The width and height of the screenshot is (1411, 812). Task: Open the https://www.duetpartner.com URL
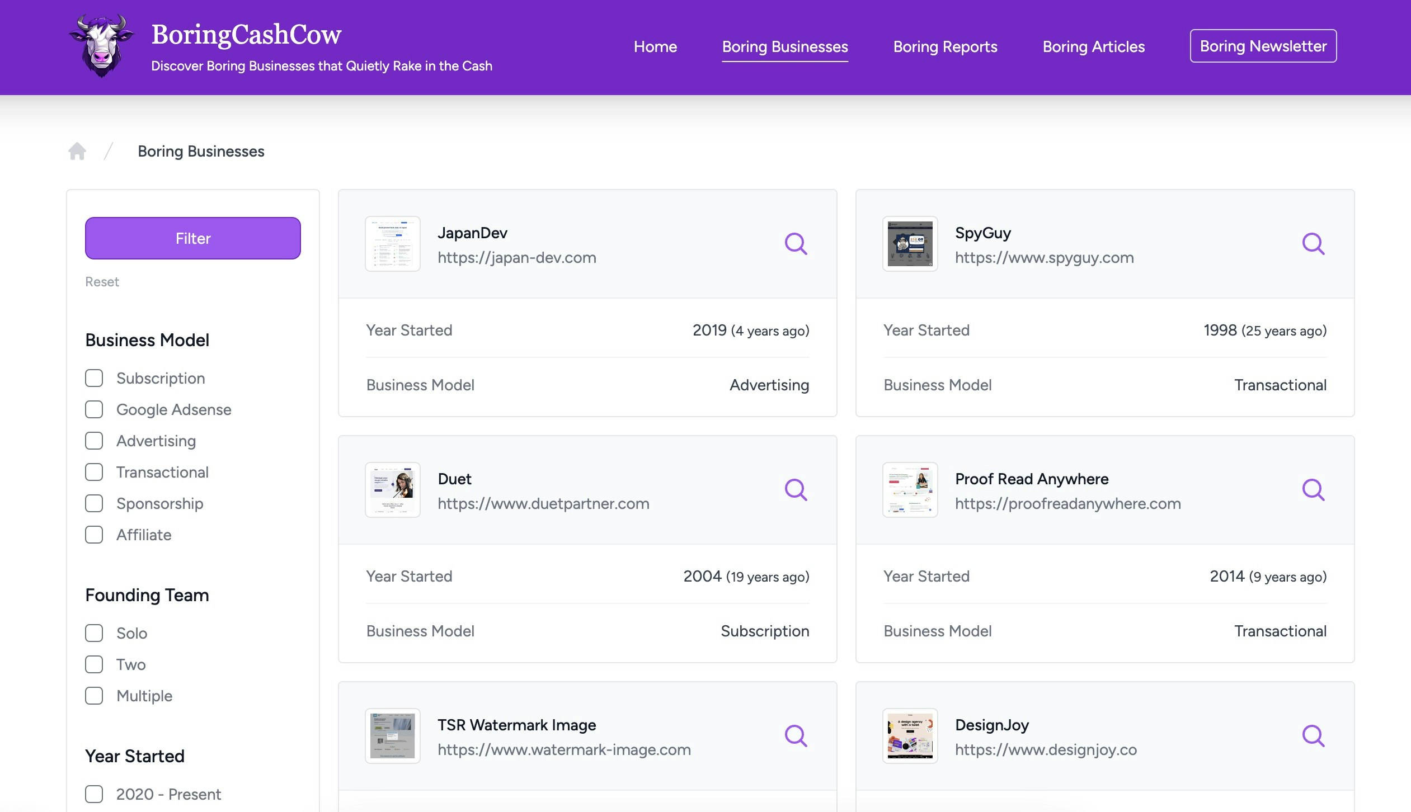[x=543, y=503]
